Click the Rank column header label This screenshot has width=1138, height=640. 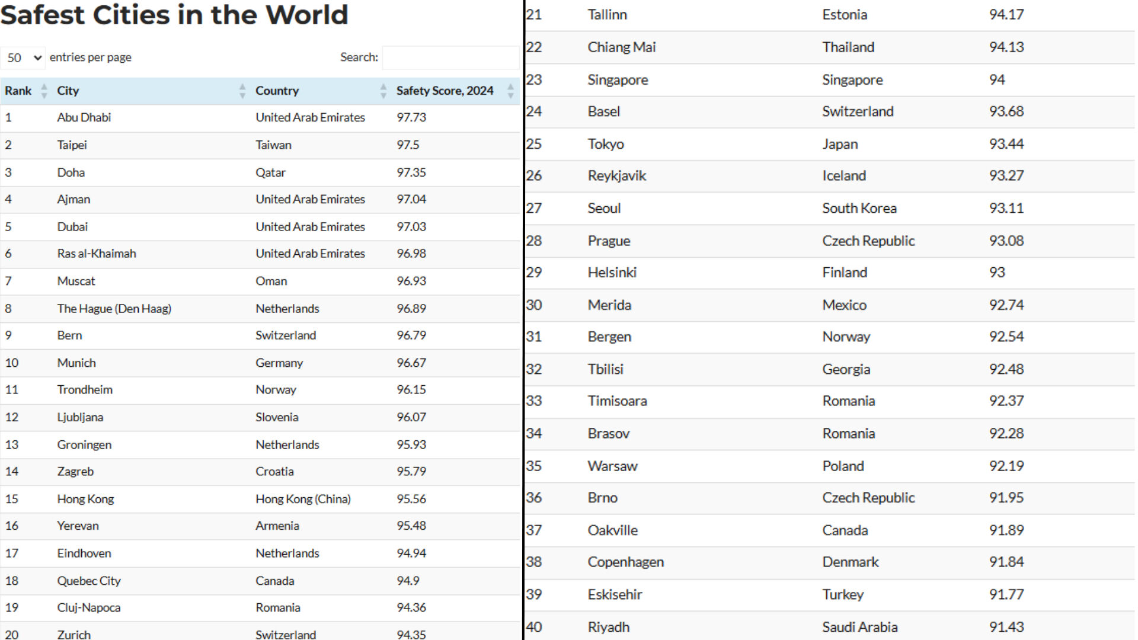coord(18,91)
